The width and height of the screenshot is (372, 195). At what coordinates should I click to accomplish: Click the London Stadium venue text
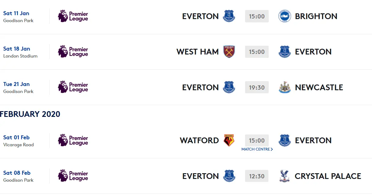click(20, 56)
